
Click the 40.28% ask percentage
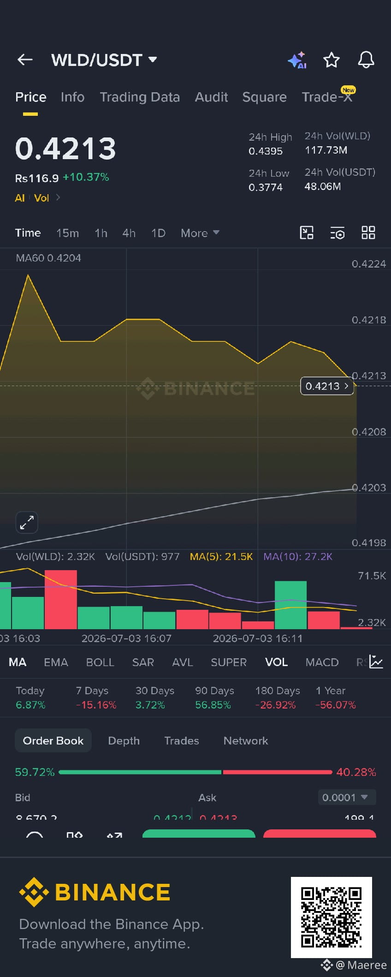pos(356,772)
